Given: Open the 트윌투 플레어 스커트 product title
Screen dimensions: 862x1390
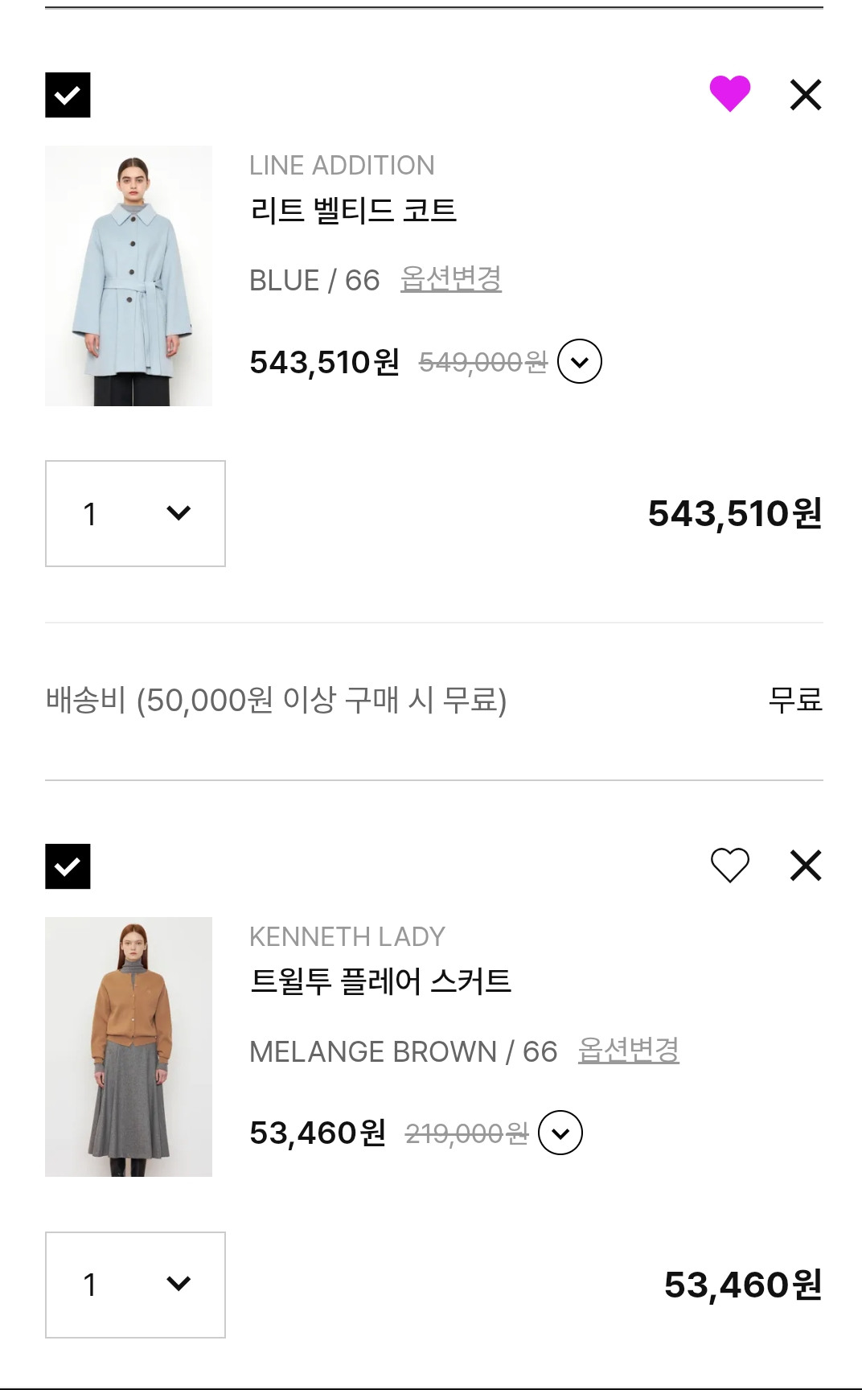Looking at the screenshot, I should click(380, 981).
